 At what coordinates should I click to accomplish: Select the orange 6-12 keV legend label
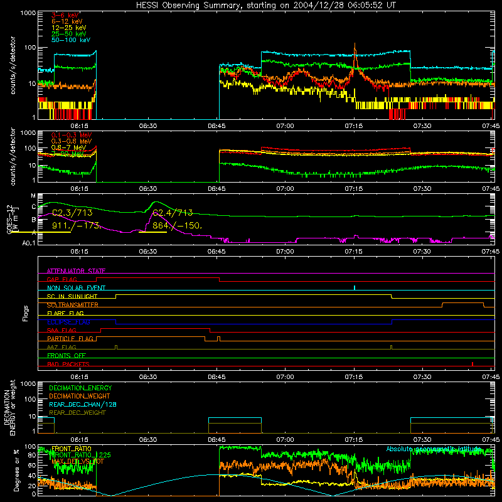tap(67, 21)
